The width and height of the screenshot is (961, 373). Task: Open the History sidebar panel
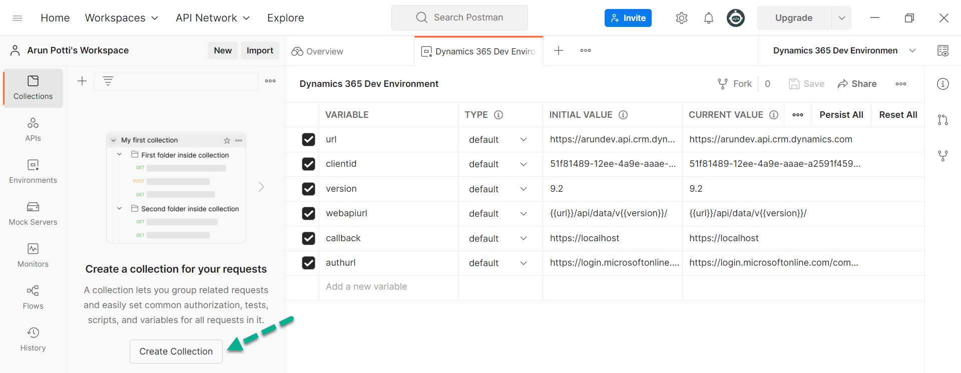33,340
